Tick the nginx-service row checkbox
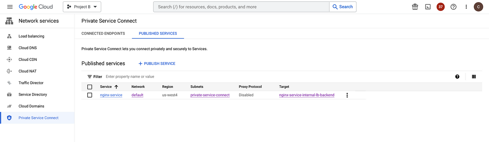The width and height of the screenshot is (489, 142). [x=90, y=95]
